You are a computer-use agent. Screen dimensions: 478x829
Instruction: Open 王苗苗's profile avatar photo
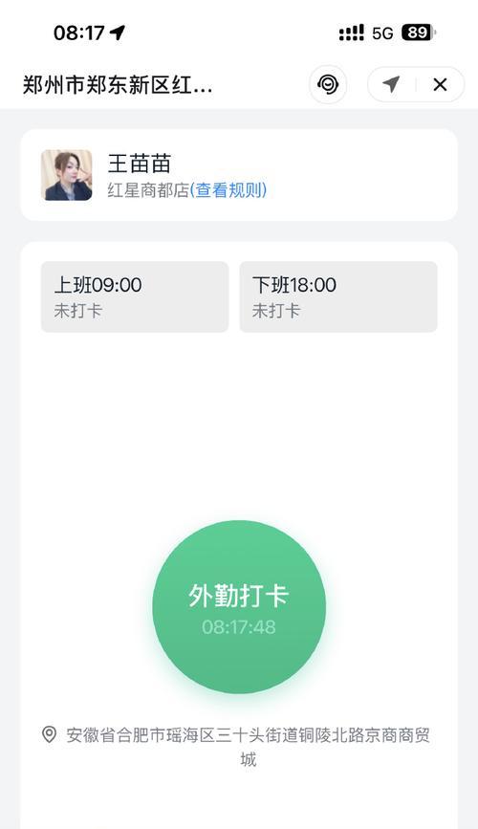67,175
